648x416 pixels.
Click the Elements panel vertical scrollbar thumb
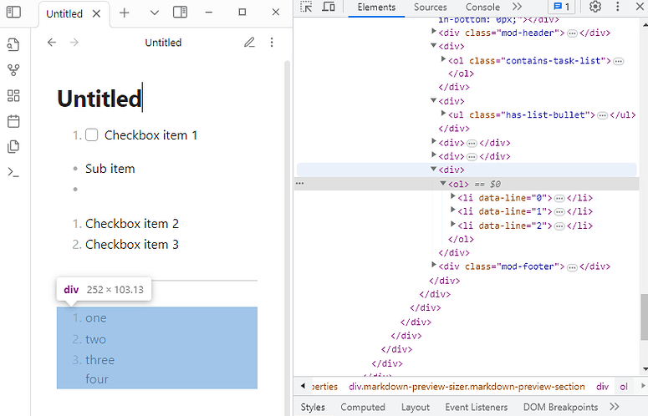point(644,317)
